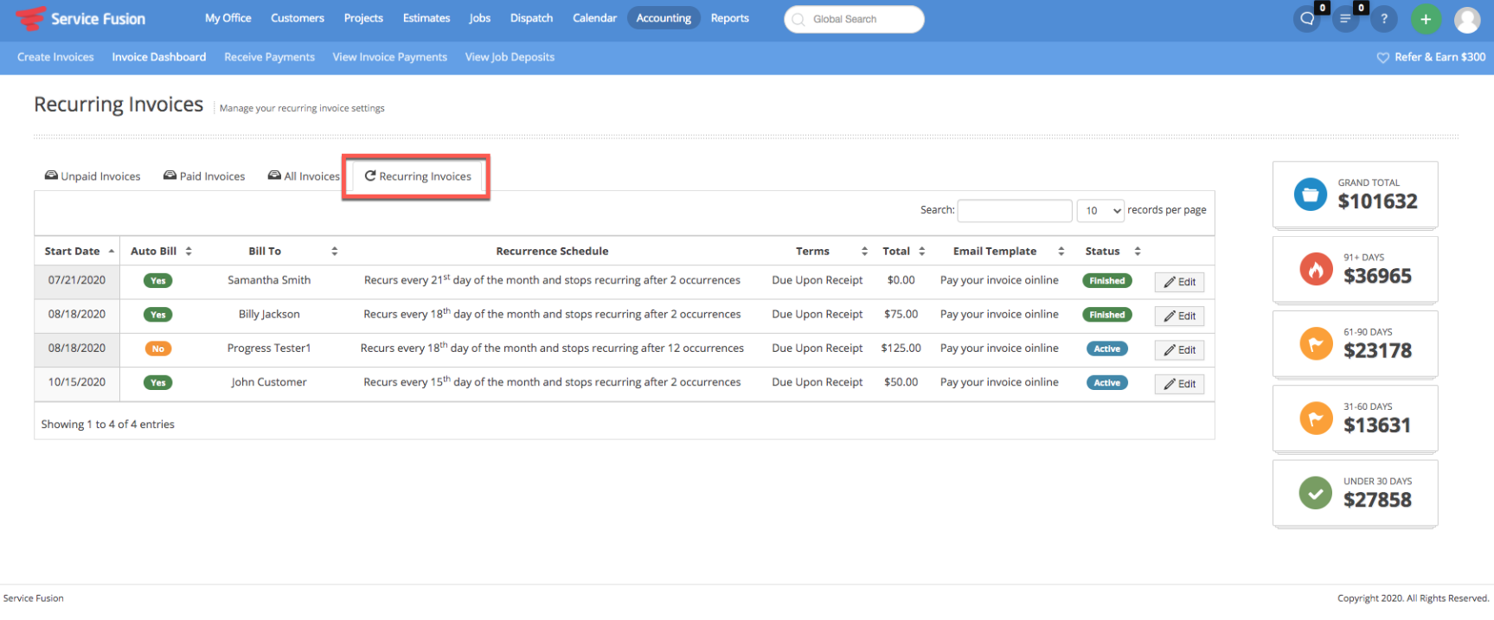Edit Samantha Smith's recurring invoice
1494x620 pixels.
(x=1179, y=282)
